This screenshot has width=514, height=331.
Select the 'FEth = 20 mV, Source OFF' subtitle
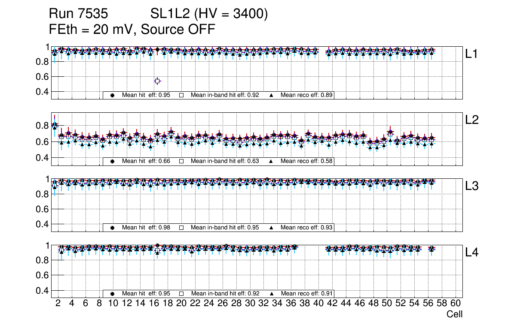132,30
